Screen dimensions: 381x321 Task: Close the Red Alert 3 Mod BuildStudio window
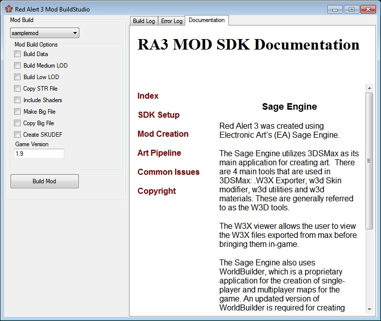368,10
